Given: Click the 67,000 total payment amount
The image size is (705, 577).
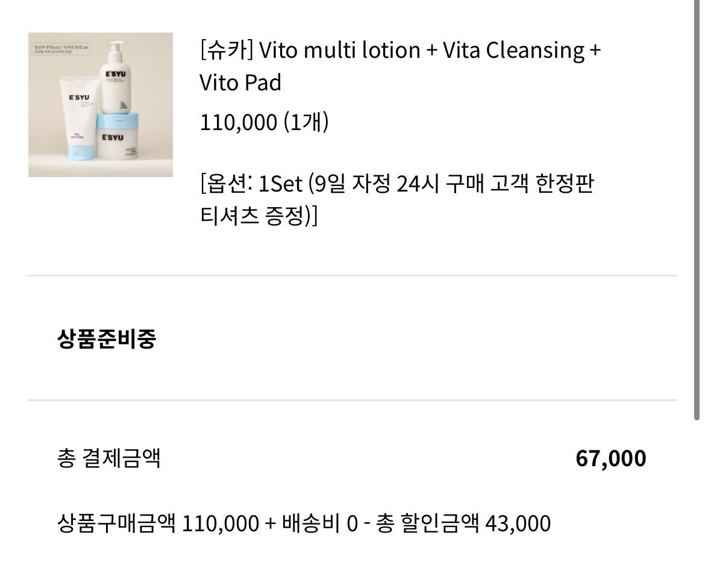Looking at the screenshot, I should pos(611,459).
